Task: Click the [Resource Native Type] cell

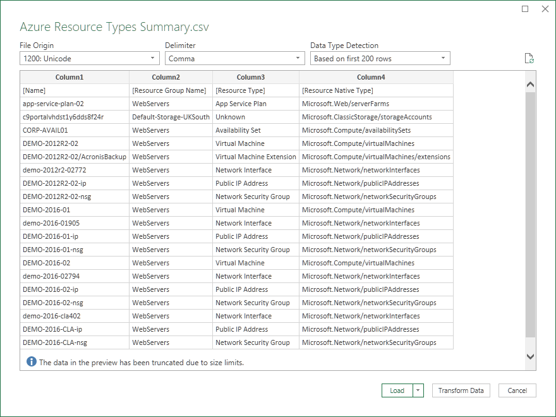Action: [376, 90]
